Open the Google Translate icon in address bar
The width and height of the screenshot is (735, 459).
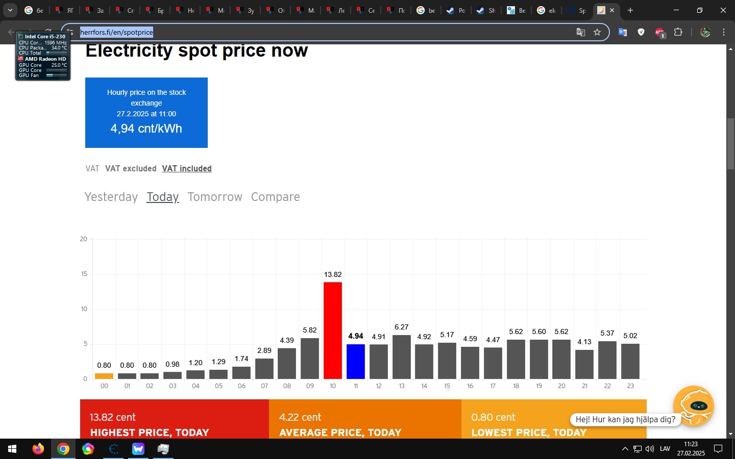point(581,32)
